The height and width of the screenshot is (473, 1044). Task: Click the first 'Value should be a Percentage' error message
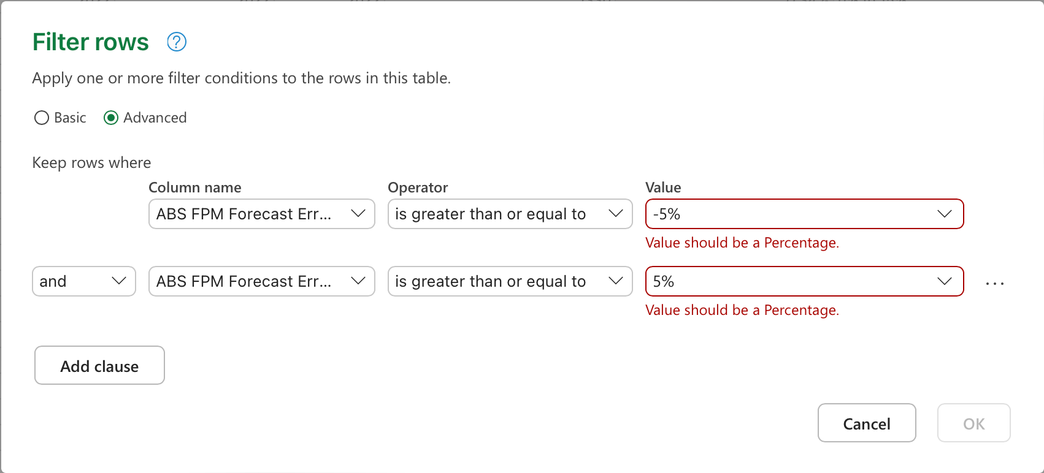pos(742,243)
